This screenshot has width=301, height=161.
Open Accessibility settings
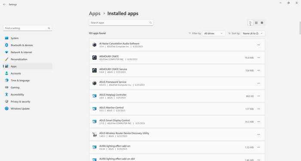point(28,95)
